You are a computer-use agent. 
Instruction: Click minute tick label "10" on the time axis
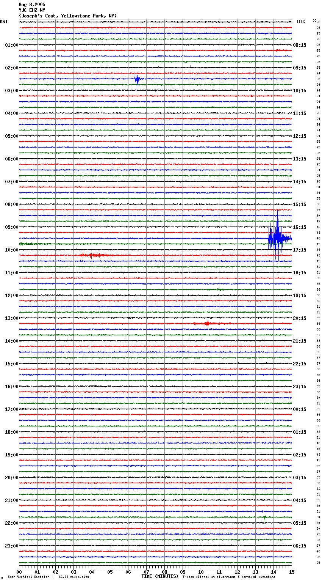pyautogui.click(x=201, y=572)
